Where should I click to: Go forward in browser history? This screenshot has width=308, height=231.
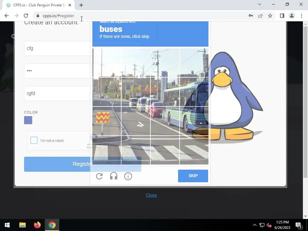16,16
